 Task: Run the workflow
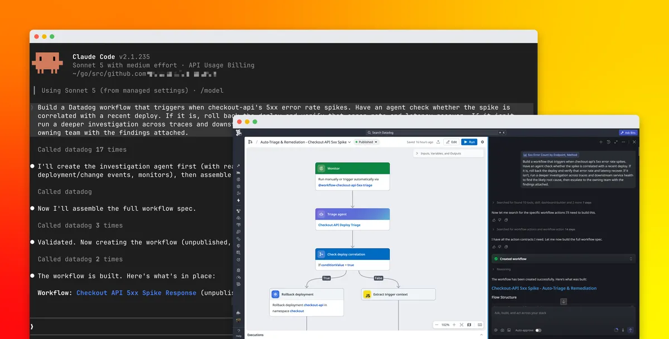[469, 142]
